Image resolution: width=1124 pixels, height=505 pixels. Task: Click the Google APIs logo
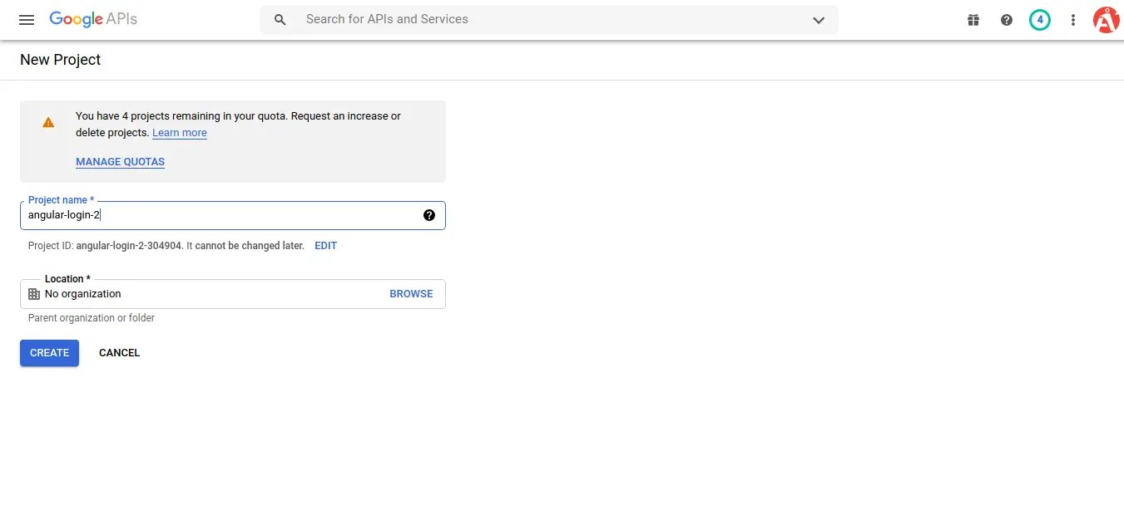pyautogui.click(x=93, y=19)
